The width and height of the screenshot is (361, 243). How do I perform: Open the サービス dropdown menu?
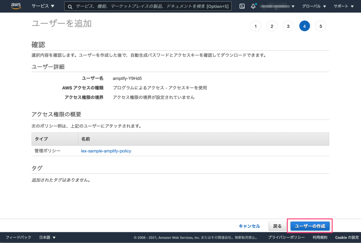coord(42,6)
